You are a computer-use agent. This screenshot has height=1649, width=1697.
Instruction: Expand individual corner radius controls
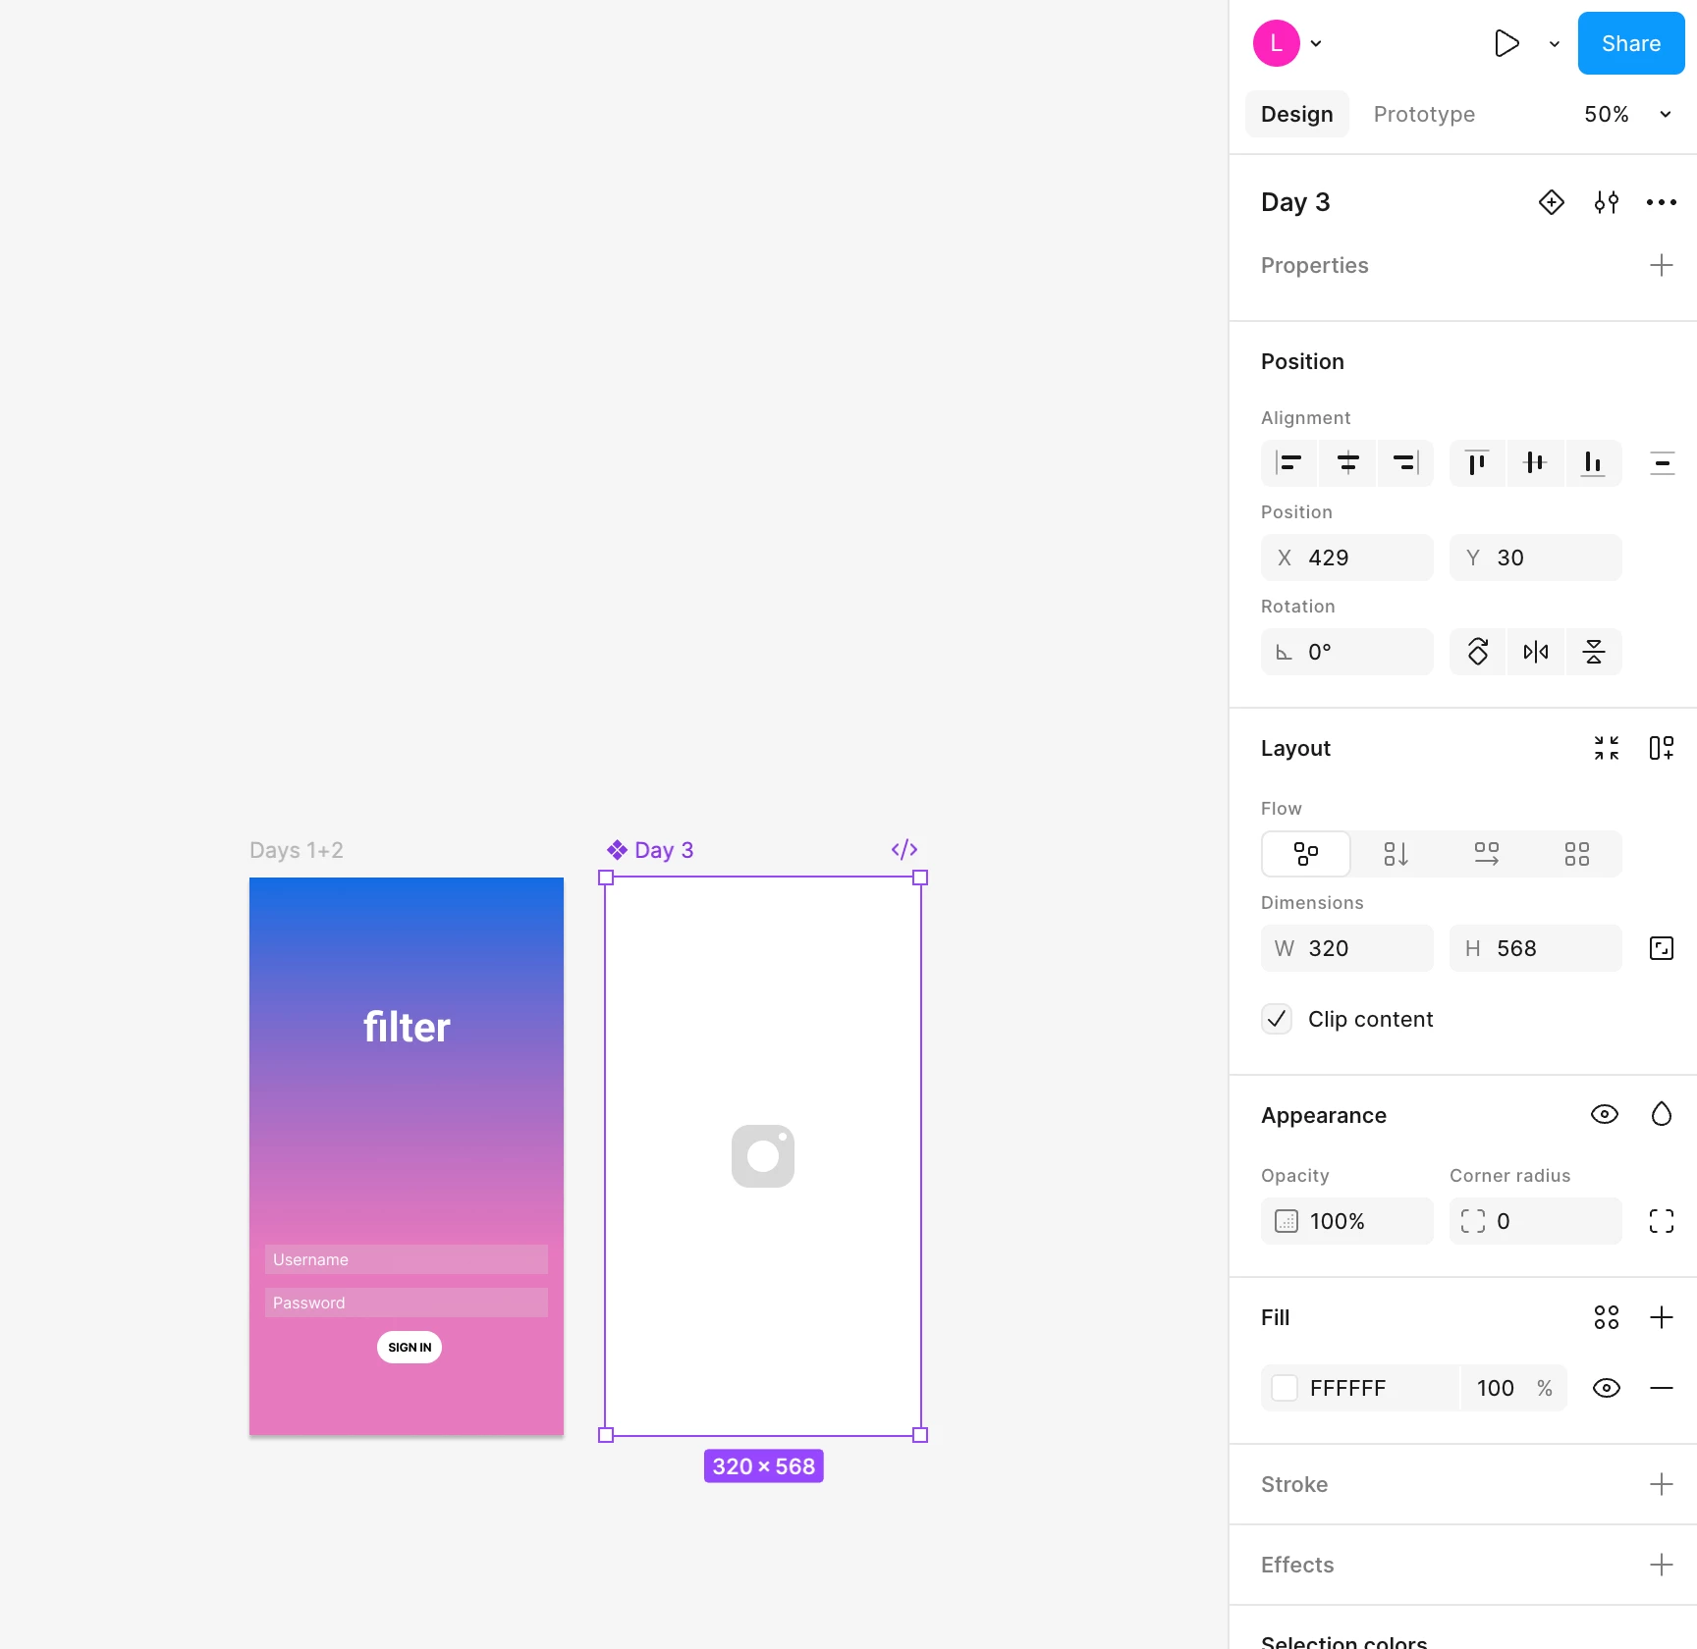point(1662,1221)
